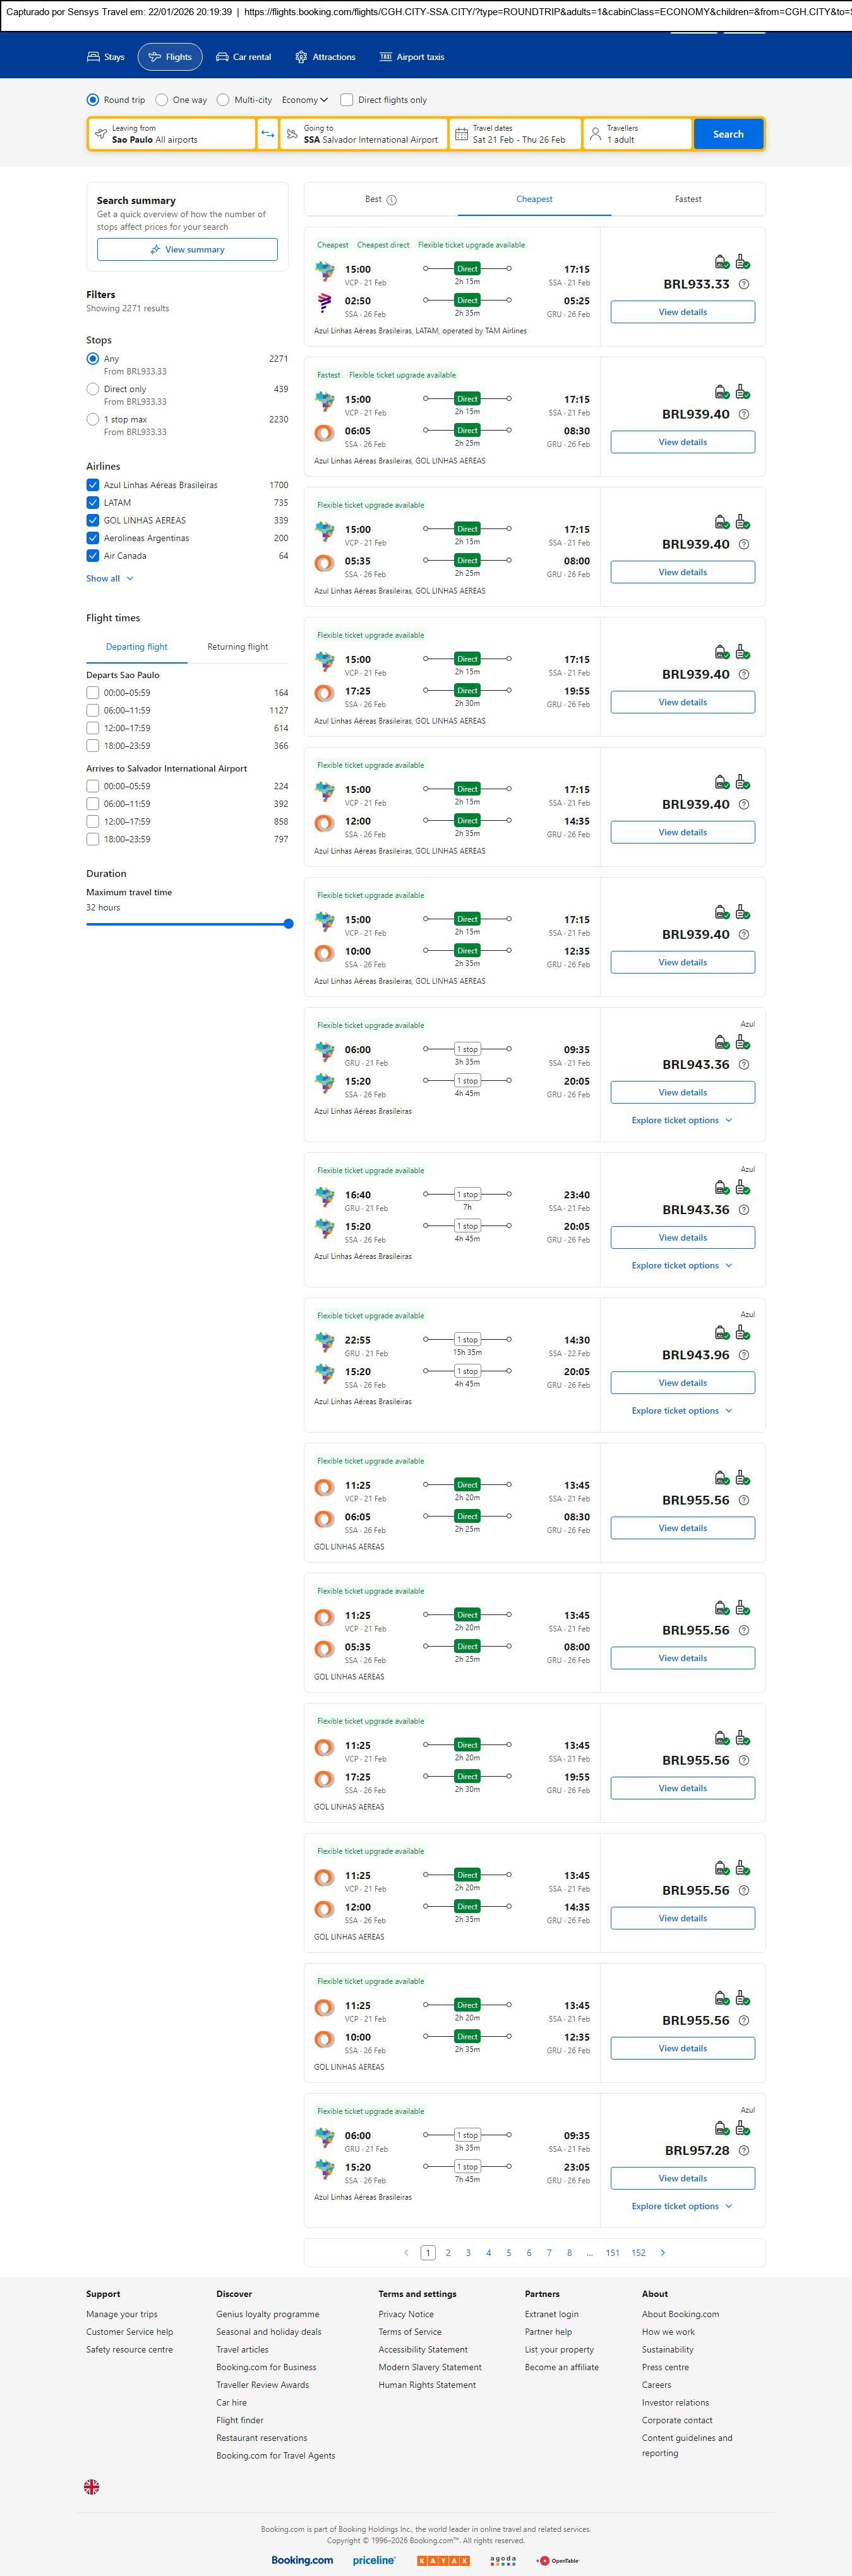
Task: Click the info icon next to Best tab
Action: click(x=392, y=200)
